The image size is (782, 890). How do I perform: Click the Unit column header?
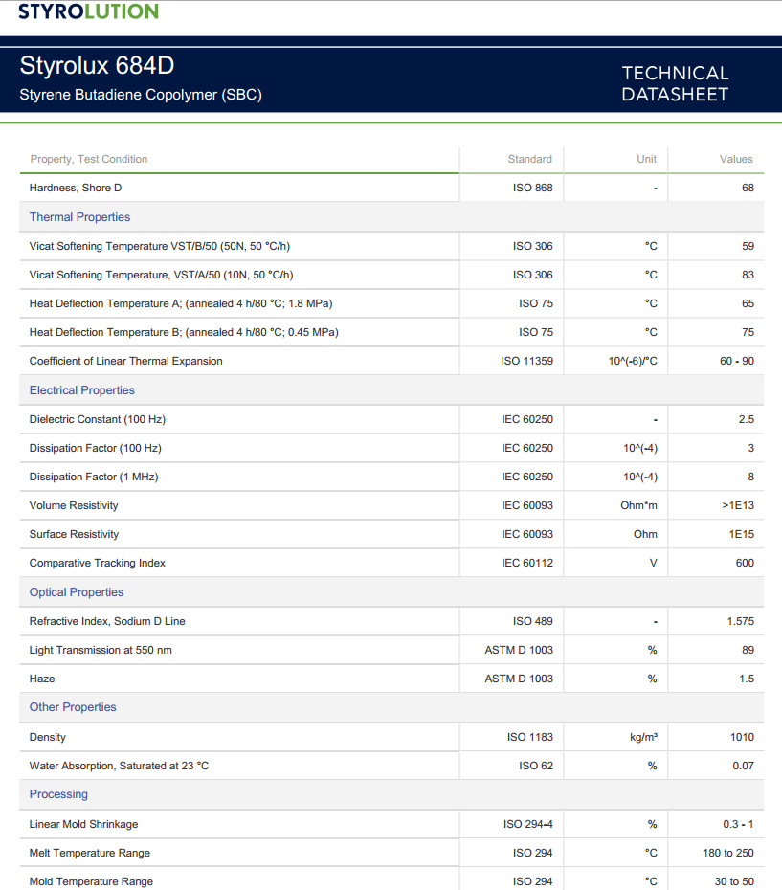tap(646, 159)
